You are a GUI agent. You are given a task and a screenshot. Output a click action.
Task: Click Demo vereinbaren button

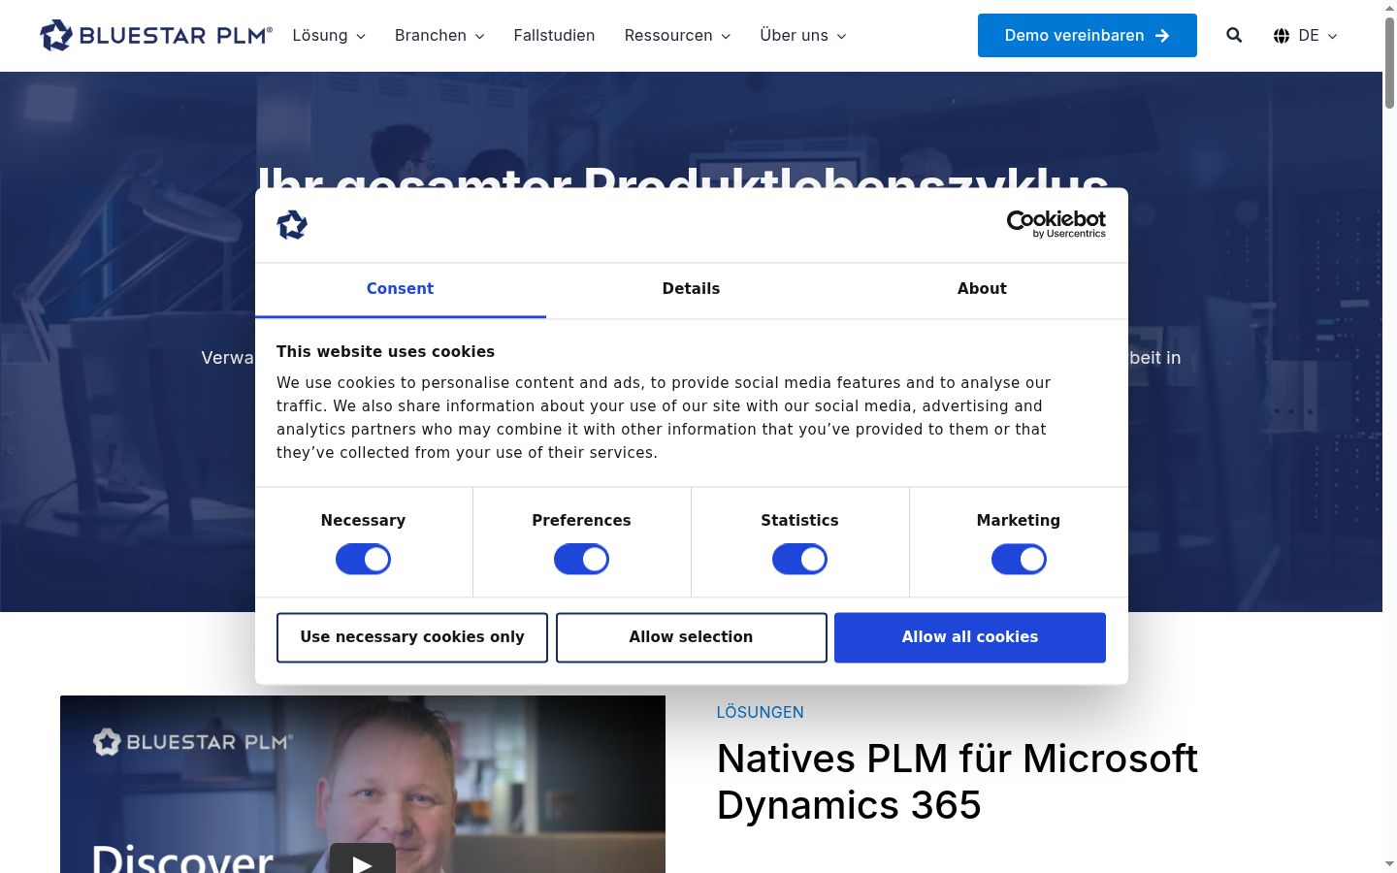(x=1088, y=36)
